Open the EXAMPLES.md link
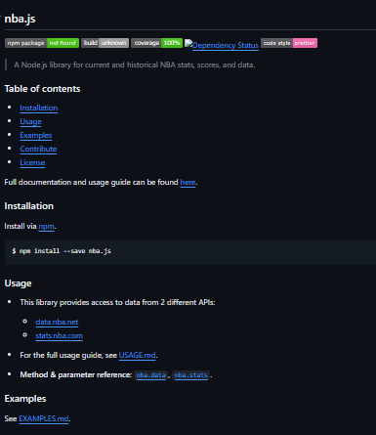The width and height of the screenshot is (376, 435). (x=44, y=418)
